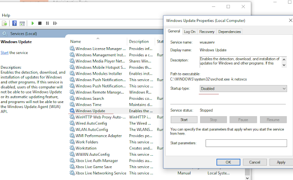This screenshot has height=180, width=293.
Task: Click the description box up scroll arrow
Action: [284, 60]
